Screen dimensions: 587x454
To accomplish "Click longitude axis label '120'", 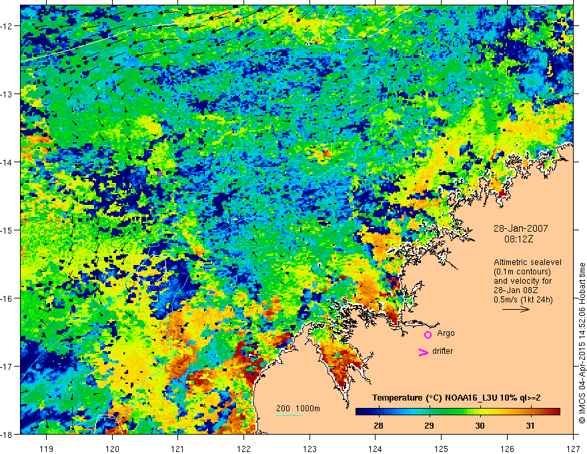I will click(112, 449).
